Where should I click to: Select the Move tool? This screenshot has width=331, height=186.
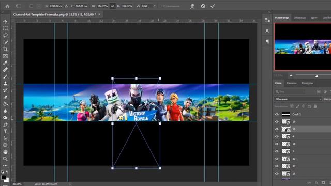point(5,22)
